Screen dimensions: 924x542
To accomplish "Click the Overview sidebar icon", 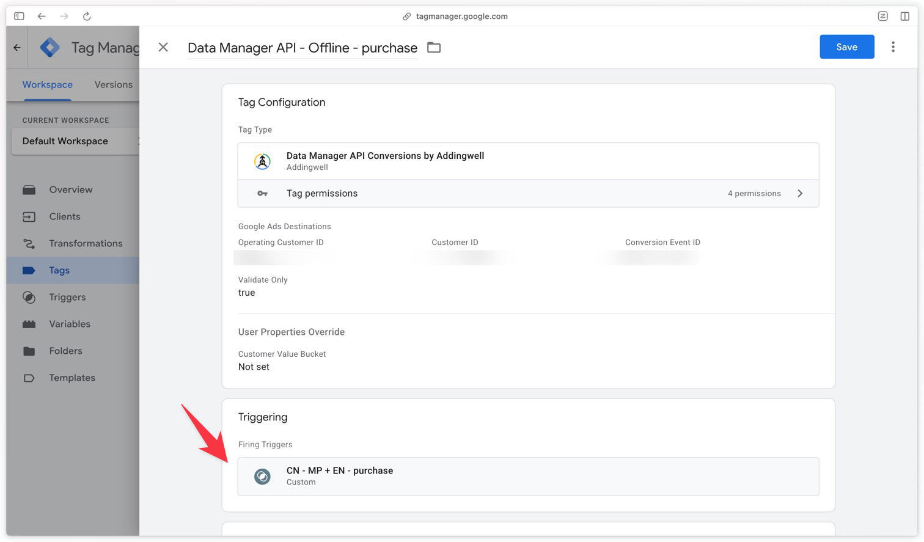I will (x=29, y=190).
